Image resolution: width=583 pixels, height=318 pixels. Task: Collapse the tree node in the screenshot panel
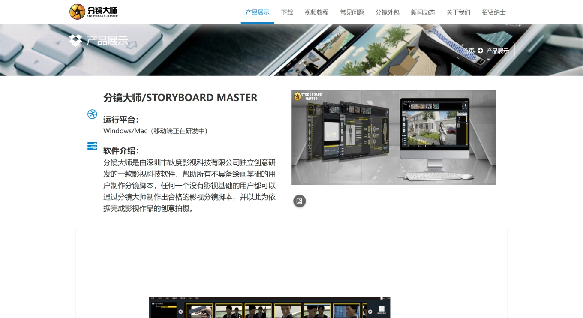click(x=153, y=303)
